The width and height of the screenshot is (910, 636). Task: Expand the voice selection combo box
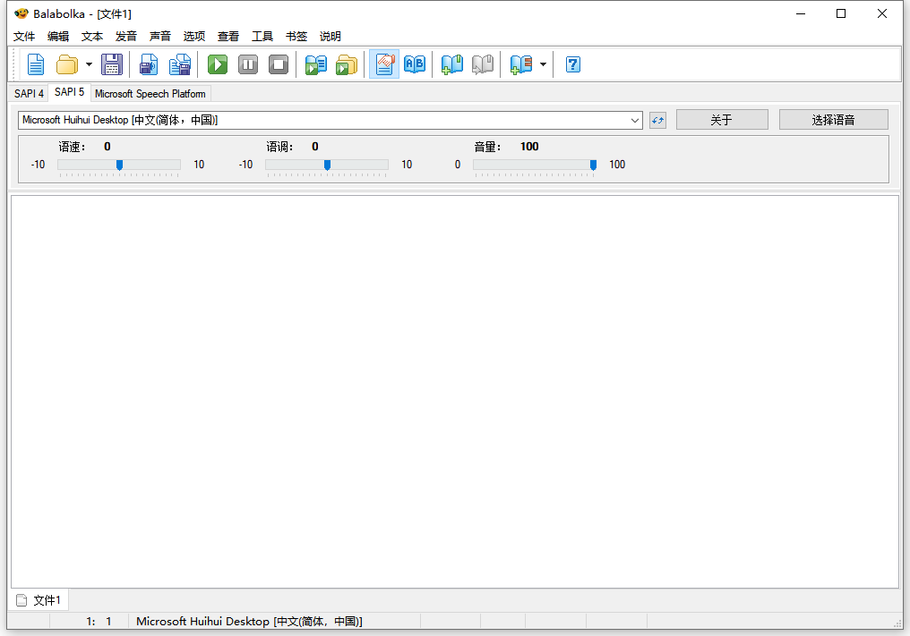[x=635, y=119]
